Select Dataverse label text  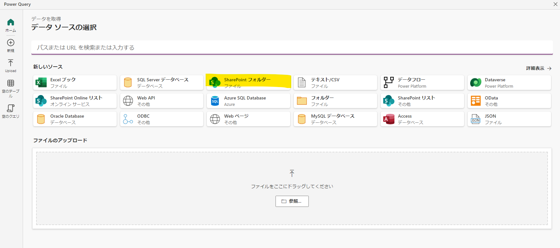[x=495, y=80]
